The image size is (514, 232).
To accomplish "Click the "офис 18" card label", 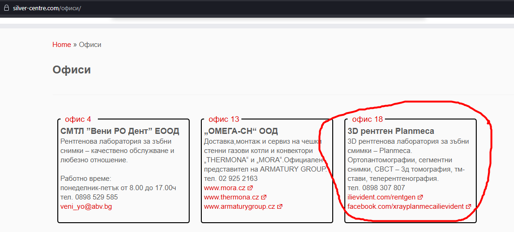I will click(x=367, y=119).
